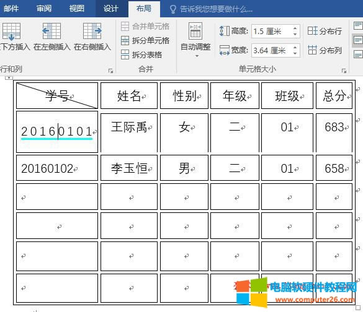Click the 性别 header cell
The width and height of the screenshot is (363, 312).
[x=184, y=95]
